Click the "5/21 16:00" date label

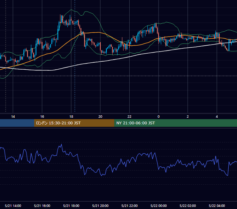pos(42,206)
